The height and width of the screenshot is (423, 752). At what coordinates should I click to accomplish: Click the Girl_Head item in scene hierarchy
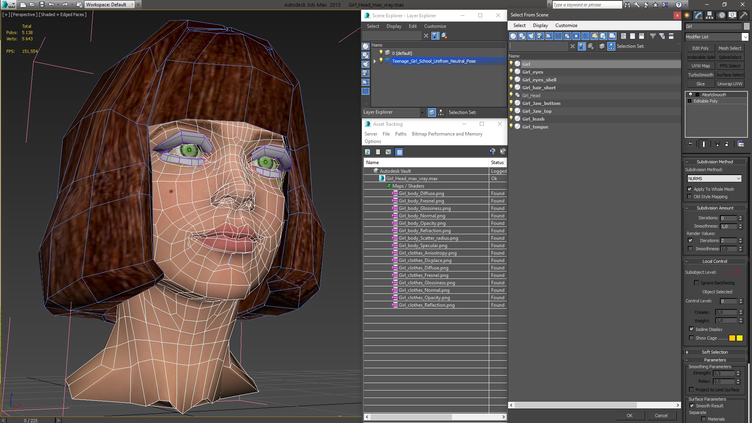click(531, 95)
